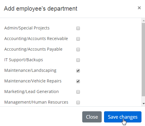Click the scrollbar down arrow
Image resolution: width=145 pixels, height=126 pixels.
(144, 104)
